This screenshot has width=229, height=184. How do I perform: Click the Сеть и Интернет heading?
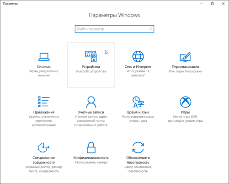point(138,67)
